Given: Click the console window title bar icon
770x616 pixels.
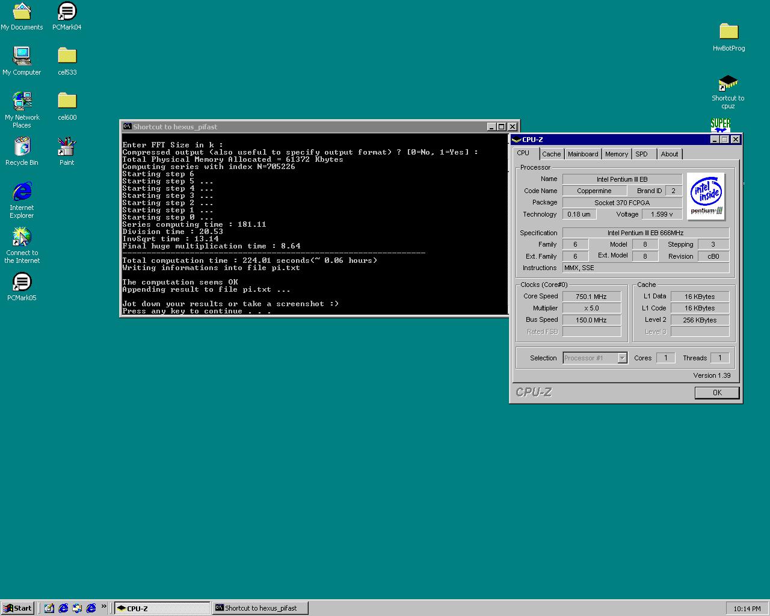Looking at the screenshot, I should pyautogui.click(x=127, y=126).
